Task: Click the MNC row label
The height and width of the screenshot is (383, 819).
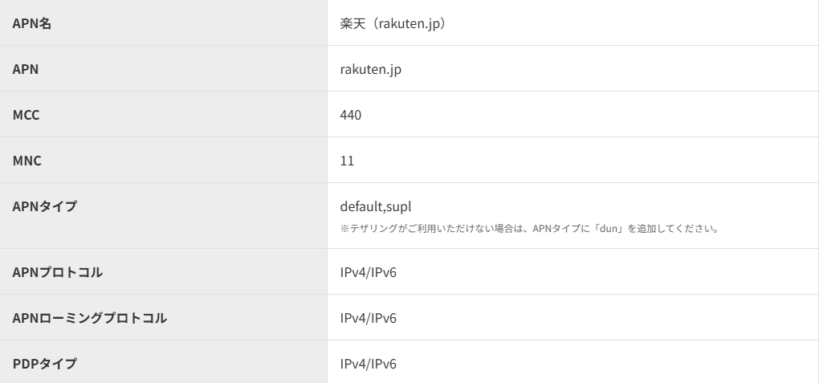Action: click(x=26, y=161)
